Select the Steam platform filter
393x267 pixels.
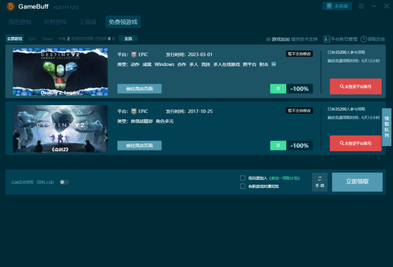(48, 39)
